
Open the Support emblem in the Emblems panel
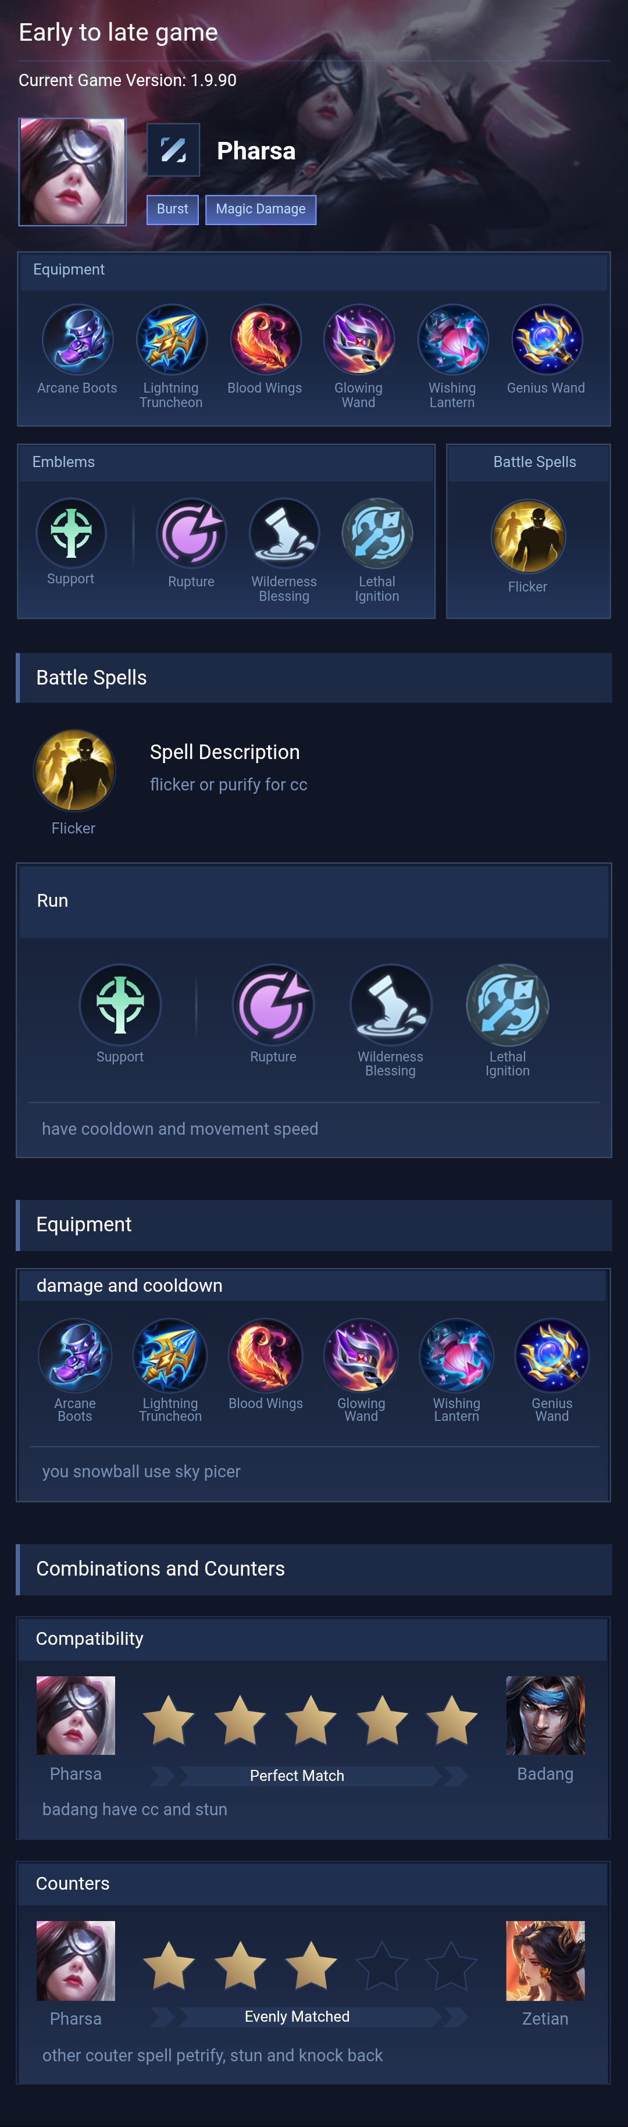pyautogui.click(x=71, y=533)
